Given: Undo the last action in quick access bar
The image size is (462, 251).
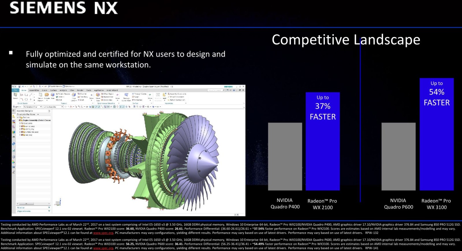Looking at the screenshot, I should (x=23, y=86).
